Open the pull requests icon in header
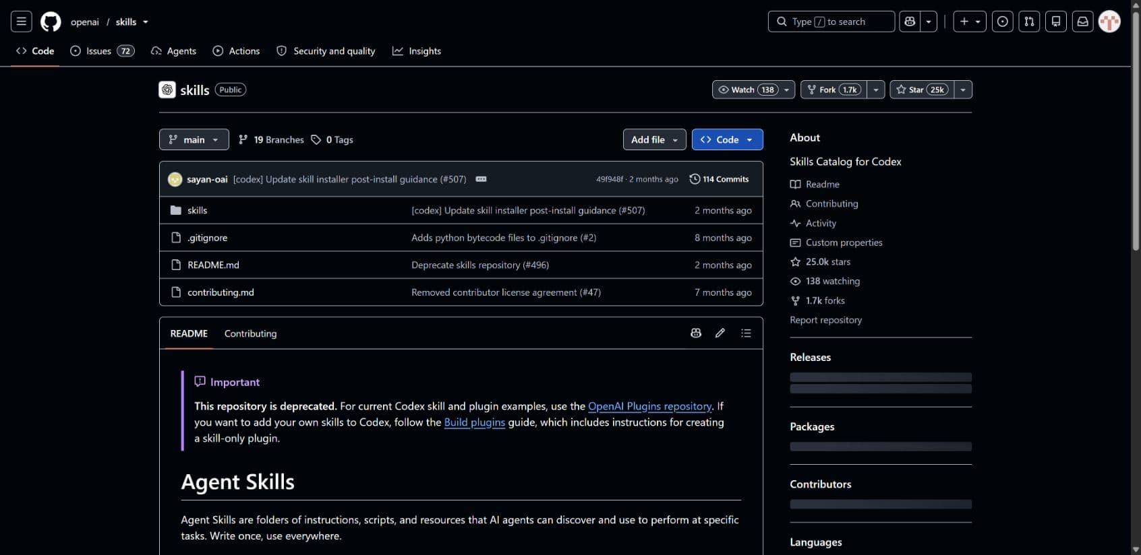 coord(1029,22)
